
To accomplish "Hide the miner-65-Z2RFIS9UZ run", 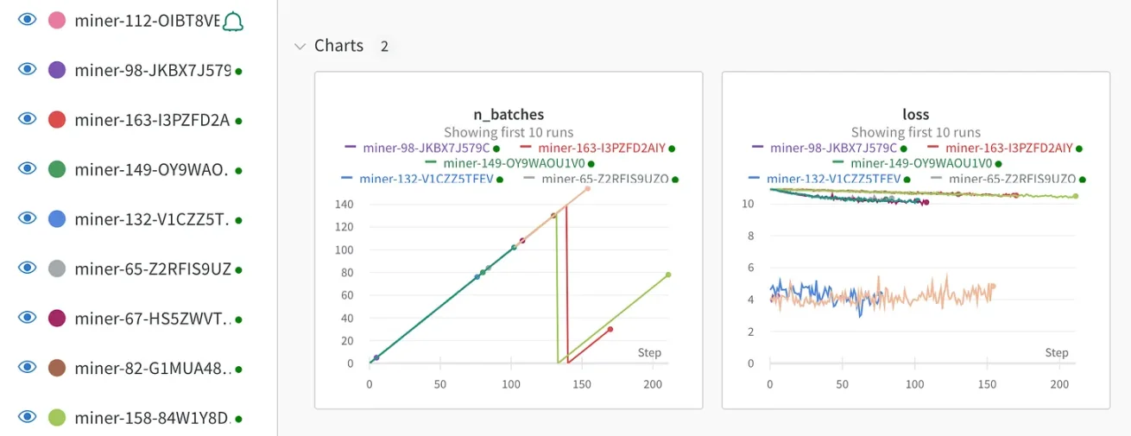I will point(28,268).
